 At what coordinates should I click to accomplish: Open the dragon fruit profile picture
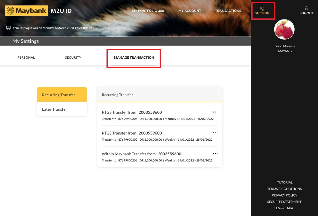[284, 29]
